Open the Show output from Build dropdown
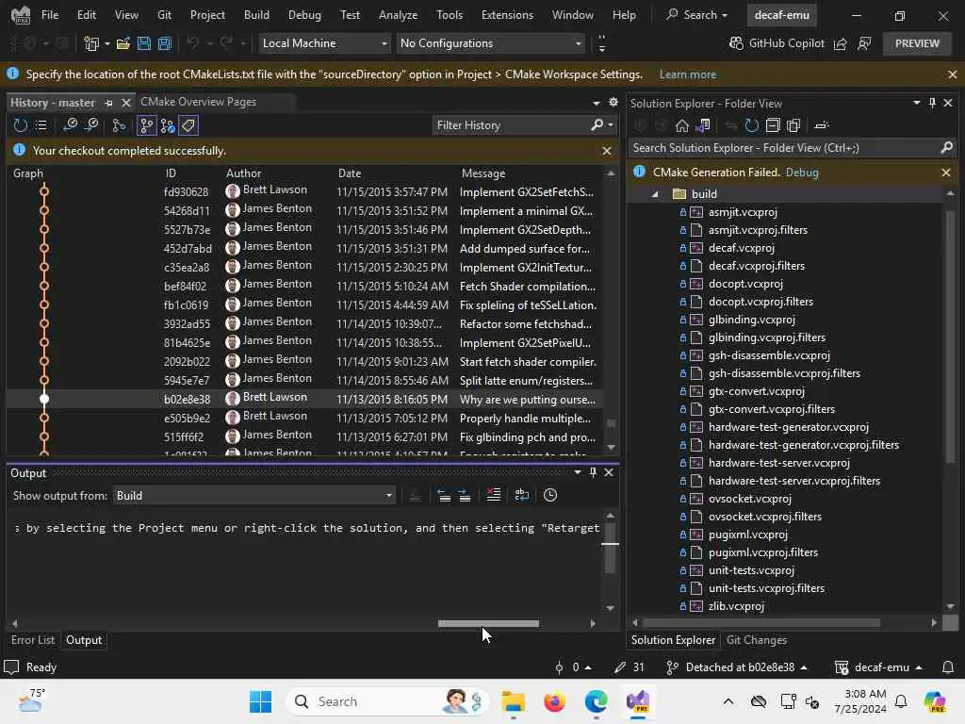Image resolution: width=965 pixels, height=724 pixels. click(254, 496)
